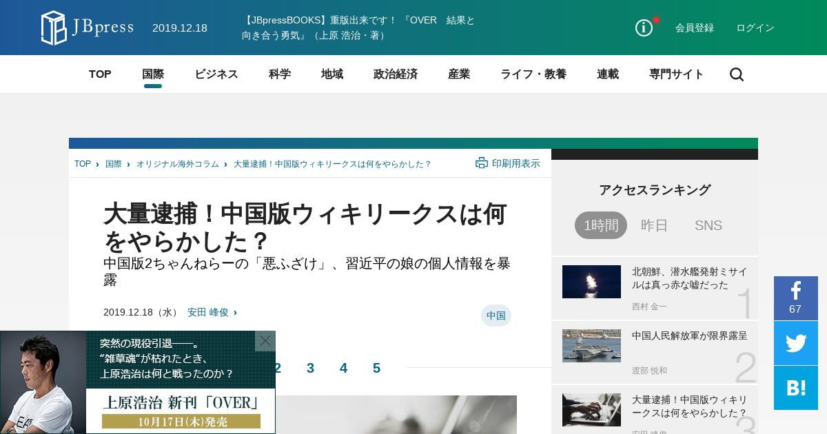The width and height of the screenshot is (827, 434).
Task: Open the 専門サイト menu
Action: pyautogui.click(x=677, y=74)
